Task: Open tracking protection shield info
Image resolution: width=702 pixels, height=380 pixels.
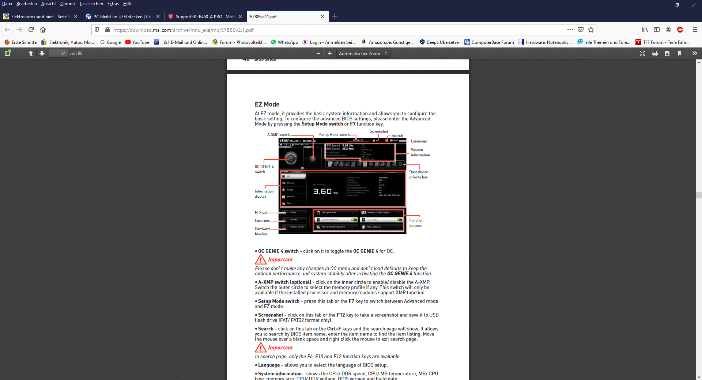Action: [97, 30]
